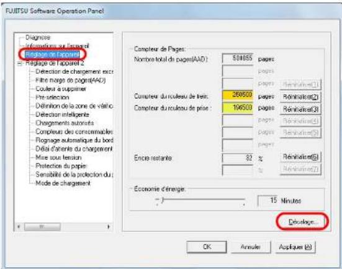Click the 'Économie d'énergie' group label
This screenshot has height=269, width=342.
click(160, 189)
